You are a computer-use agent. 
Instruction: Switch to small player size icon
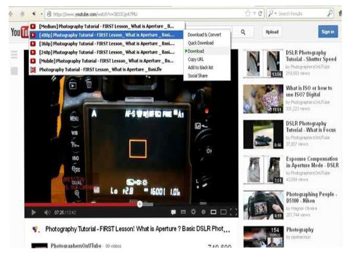pos(214,212)
